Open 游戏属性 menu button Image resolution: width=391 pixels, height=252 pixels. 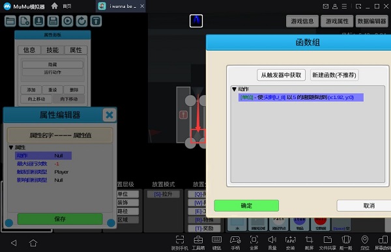coord(337,21)
